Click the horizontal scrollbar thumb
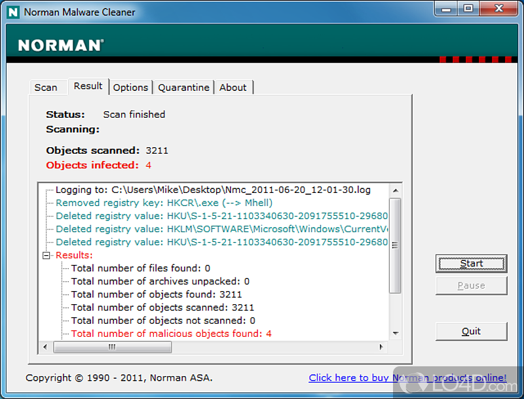 (112, 347)
